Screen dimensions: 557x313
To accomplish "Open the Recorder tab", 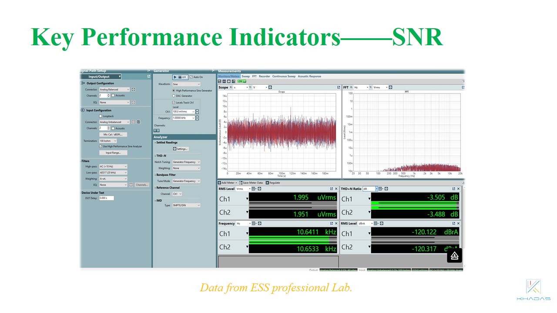I will point(265,76).
